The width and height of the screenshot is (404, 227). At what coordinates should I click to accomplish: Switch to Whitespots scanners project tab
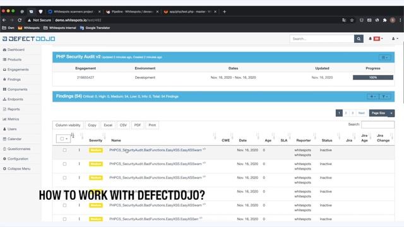pos(74,11)
